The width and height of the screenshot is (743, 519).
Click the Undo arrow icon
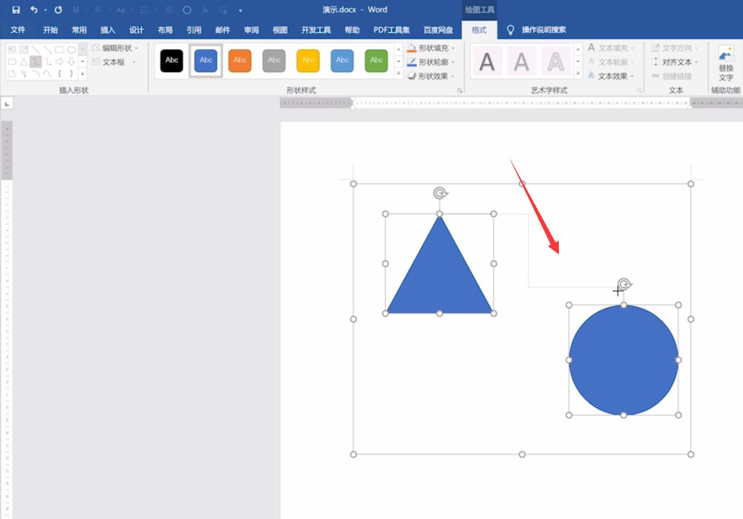[x=34, y=10]
